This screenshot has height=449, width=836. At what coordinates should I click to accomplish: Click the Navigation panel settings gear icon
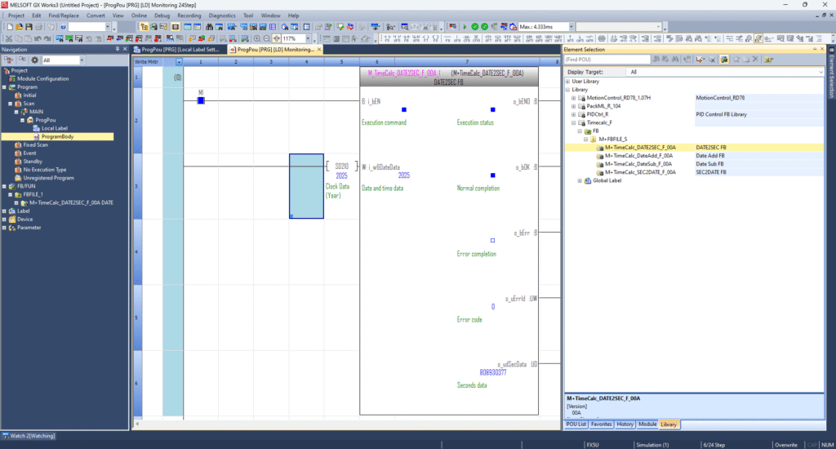click(34, 60)
